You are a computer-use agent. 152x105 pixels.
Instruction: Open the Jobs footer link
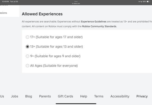click(14, 96)
